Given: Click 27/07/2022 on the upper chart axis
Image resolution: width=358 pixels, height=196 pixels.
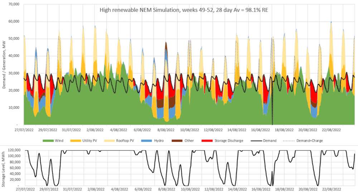Looking at the screenshot, I should (24, 130).
